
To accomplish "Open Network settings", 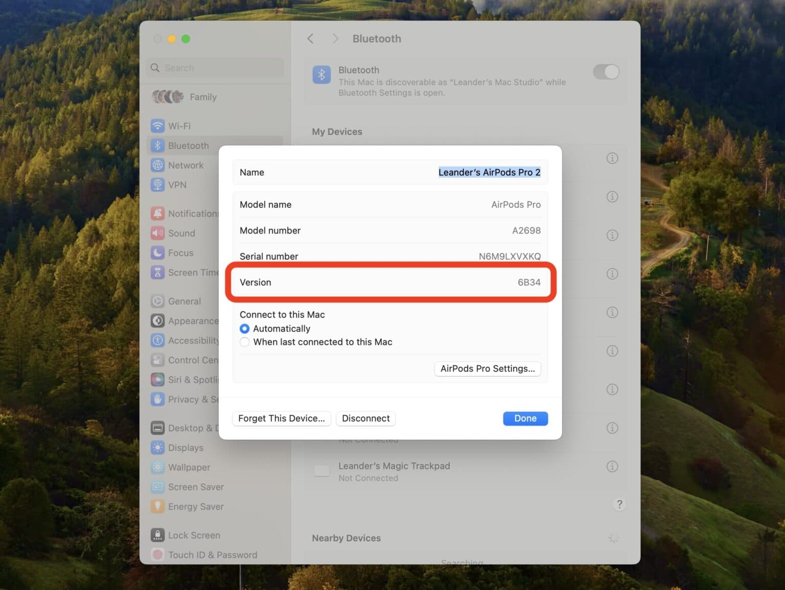I will (186, 165).
